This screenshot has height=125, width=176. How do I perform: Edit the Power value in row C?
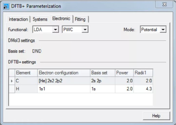click(x=124, y=81)
